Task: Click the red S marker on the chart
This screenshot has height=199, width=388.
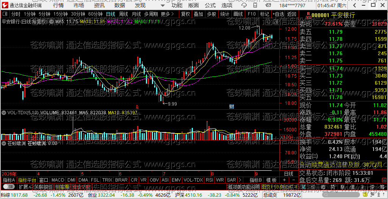Action: click(x=136, y=107)
